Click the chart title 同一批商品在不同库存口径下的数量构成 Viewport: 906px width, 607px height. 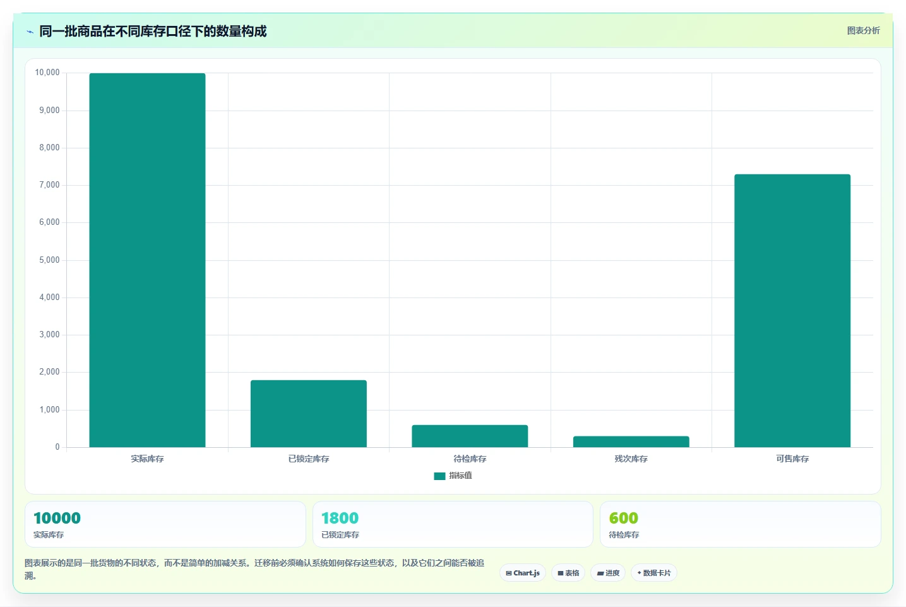point(153,31)
